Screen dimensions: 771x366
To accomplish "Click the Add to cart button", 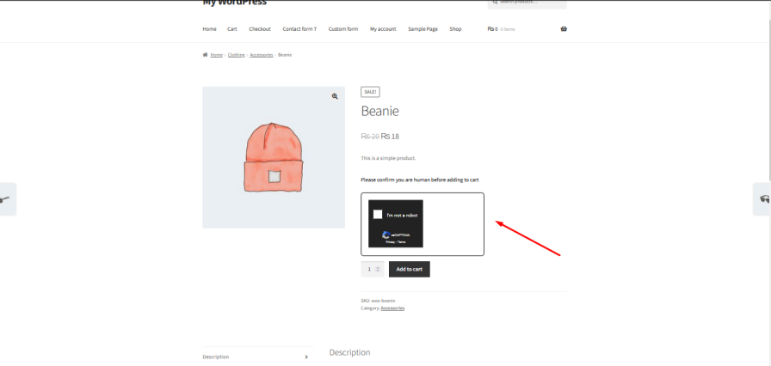I will point(409,269).
